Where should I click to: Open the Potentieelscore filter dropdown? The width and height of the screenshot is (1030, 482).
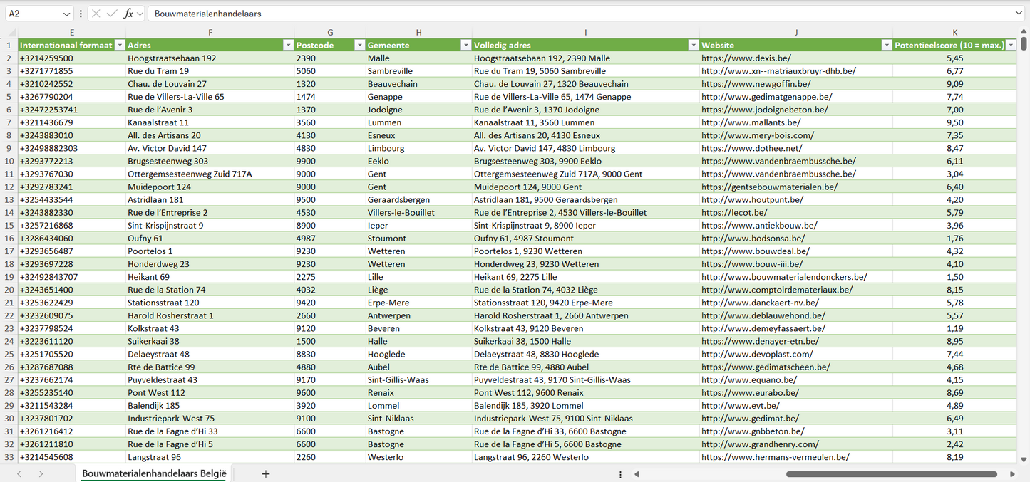(1011, 45)
